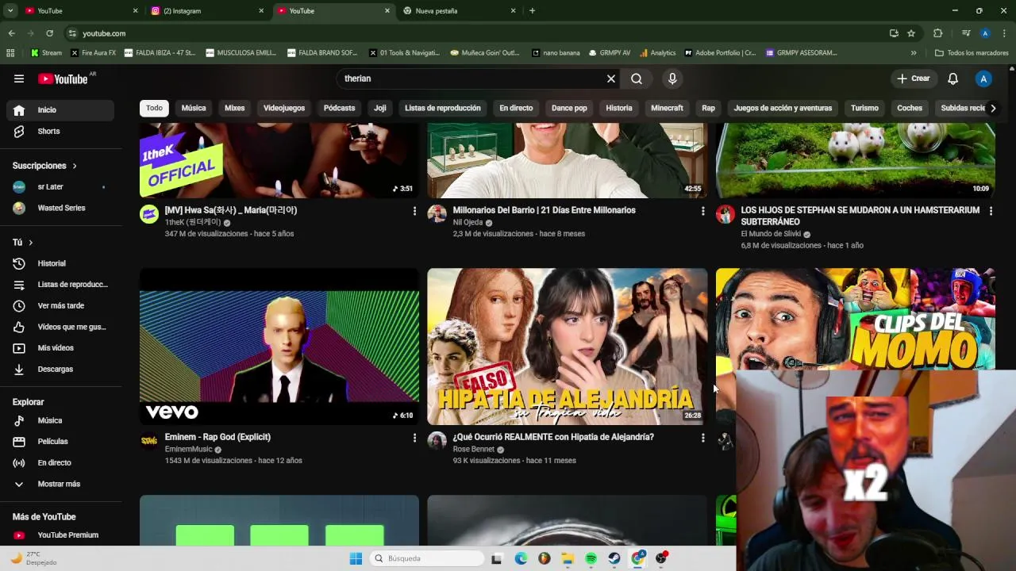Expand Mostrar más in Explorar
1016x571 pixels.
pos(60,484)
